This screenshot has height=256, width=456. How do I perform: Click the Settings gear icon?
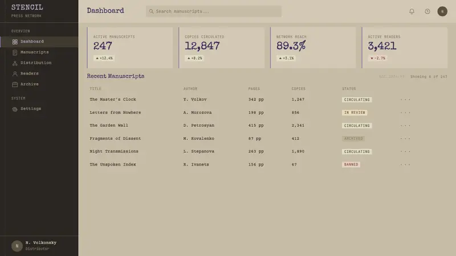click(x=15, y=109)
